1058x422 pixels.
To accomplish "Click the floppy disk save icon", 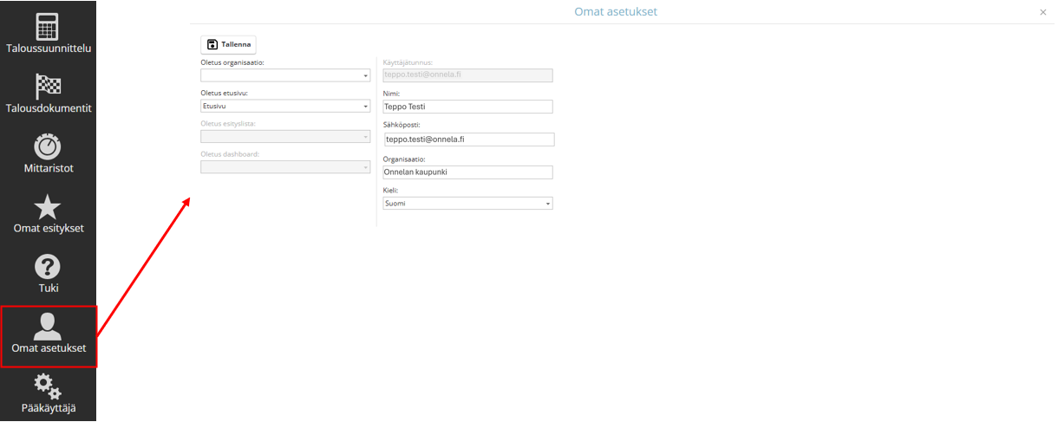I will tap(212, 44).
